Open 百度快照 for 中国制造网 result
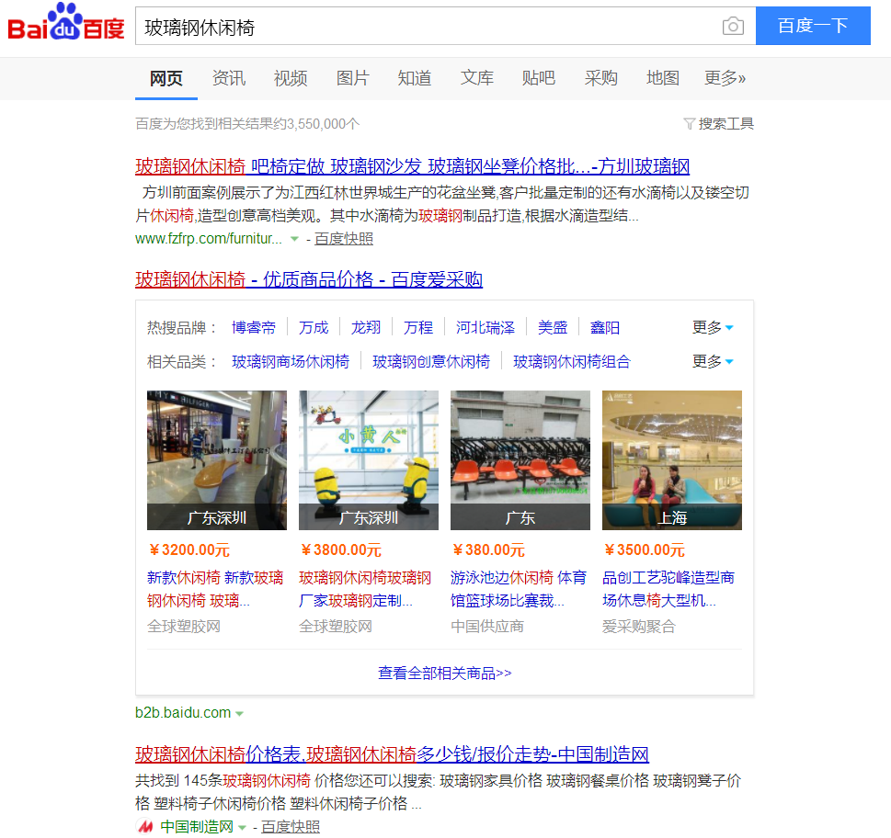This screenshot has height=838, width=891. [291, 827]
